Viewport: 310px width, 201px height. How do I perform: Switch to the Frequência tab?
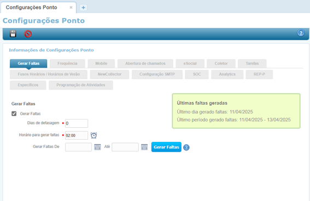coord(67,63)
